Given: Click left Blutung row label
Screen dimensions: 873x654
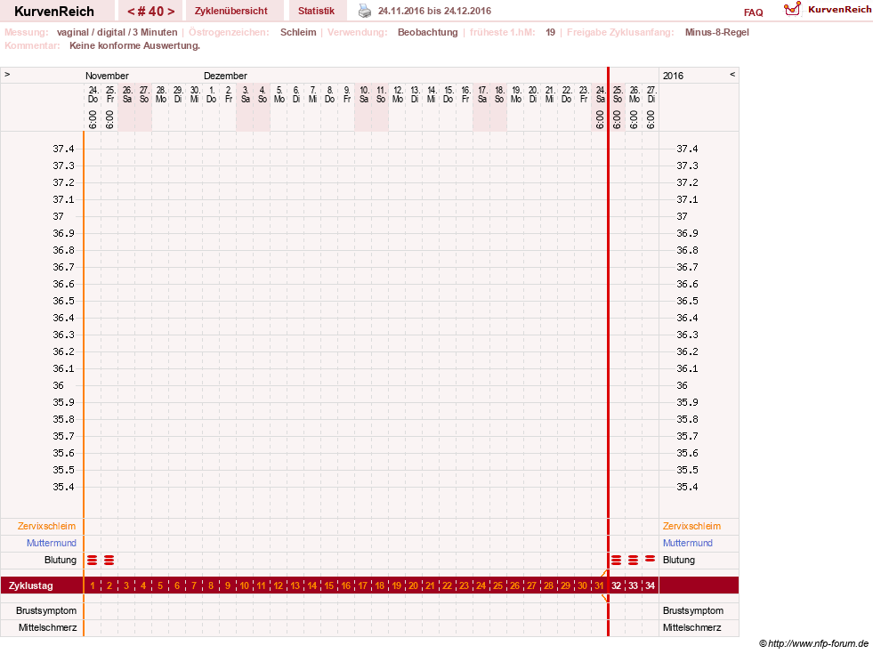Looking at the screenshot, I should [61, 560].
